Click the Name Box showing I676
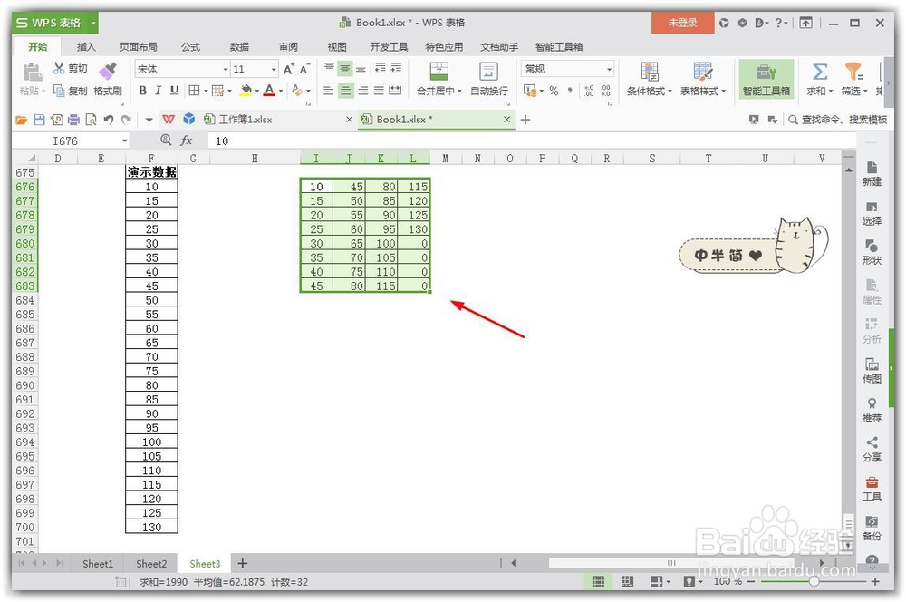The width and height of the screenshot is (906, 602). [x=70, y=141]
